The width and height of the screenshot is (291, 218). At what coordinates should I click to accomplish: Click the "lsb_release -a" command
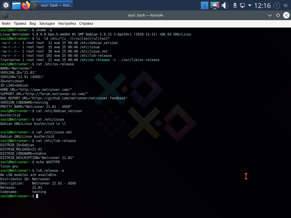pyautogui.click(x=50, y=171)
